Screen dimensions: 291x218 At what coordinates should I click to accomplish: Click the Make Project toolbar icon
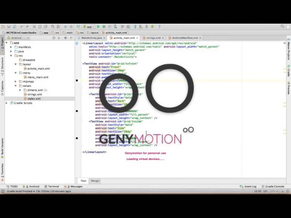[78, 27]
